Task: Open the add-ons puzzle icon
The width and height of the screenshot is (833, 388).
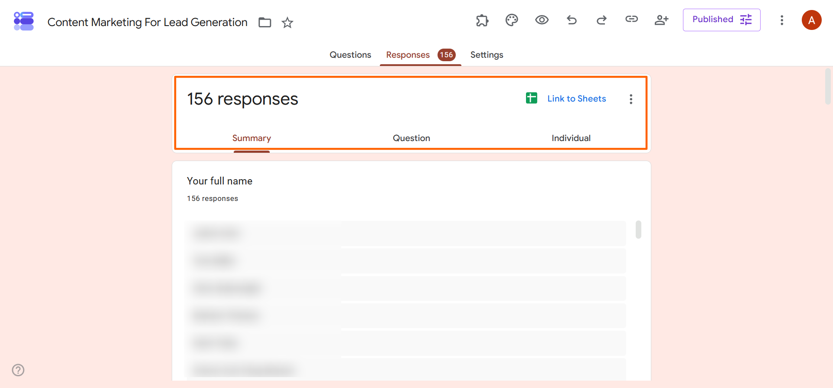Action: (x=482, y=20)
